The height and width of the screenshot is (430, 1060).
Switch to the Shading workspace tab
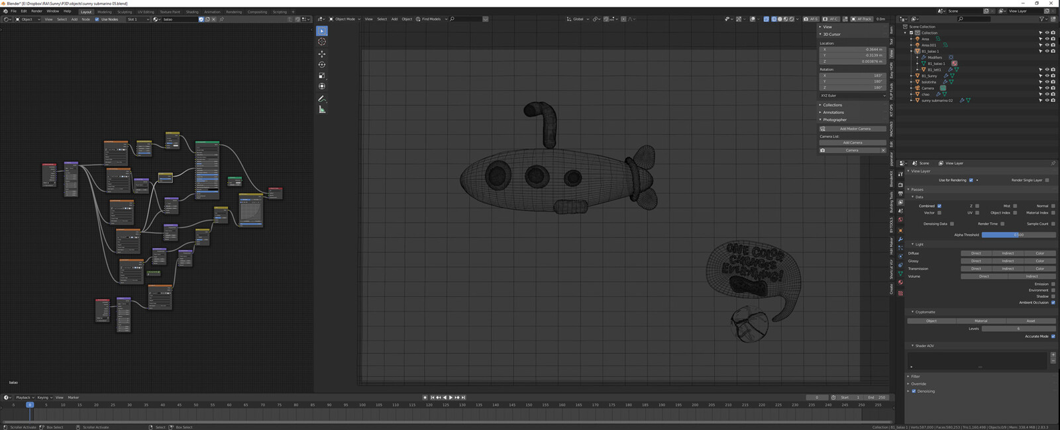tap(192, 12)
